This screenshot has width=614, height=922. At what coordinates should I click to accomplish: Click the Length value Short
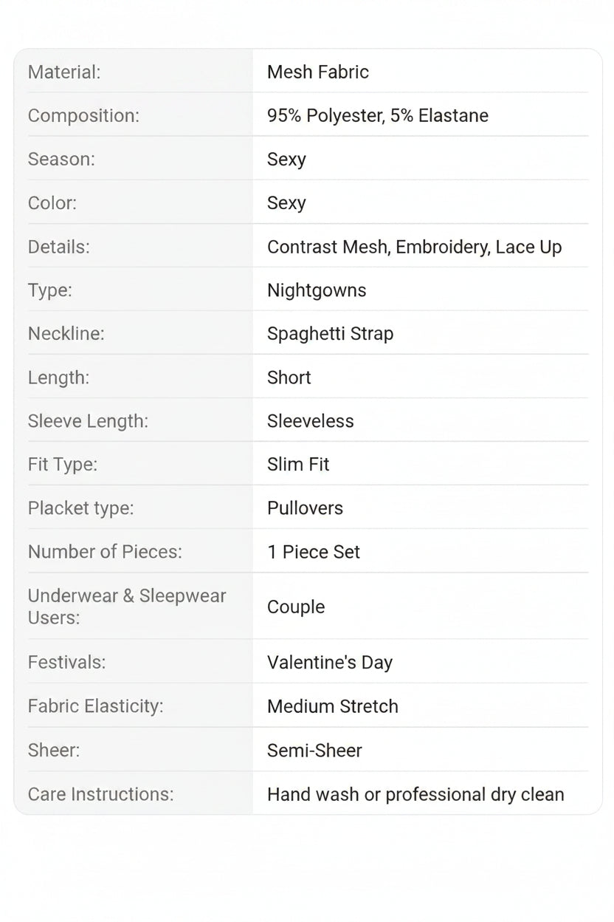(x=289, y=378)
